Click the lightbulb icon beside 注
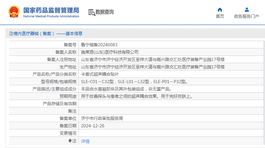The height and width of the screenshot is (148, 265). (70, 141)
